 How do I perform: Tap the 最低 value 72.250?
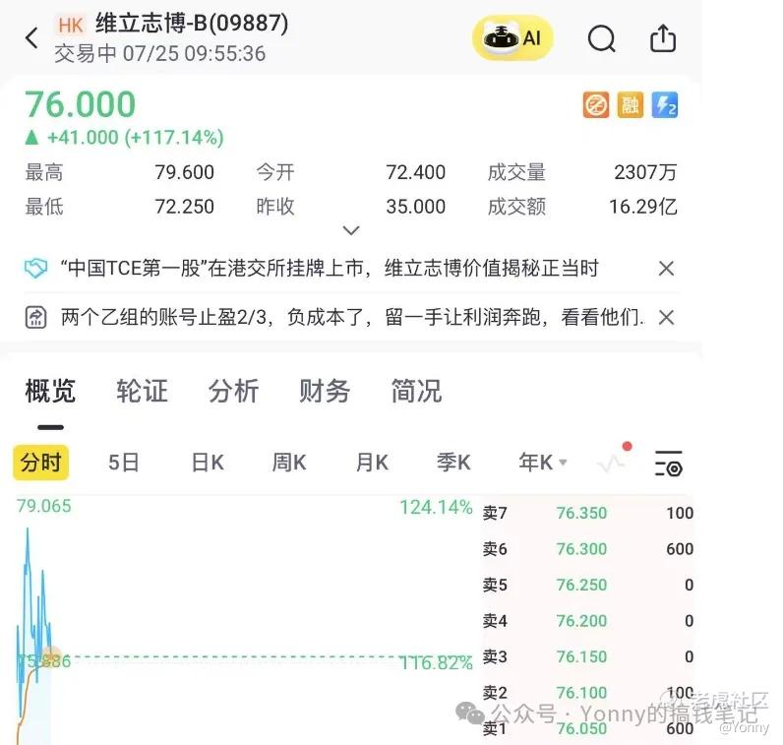pyautogui.click(x=184, y=207)
